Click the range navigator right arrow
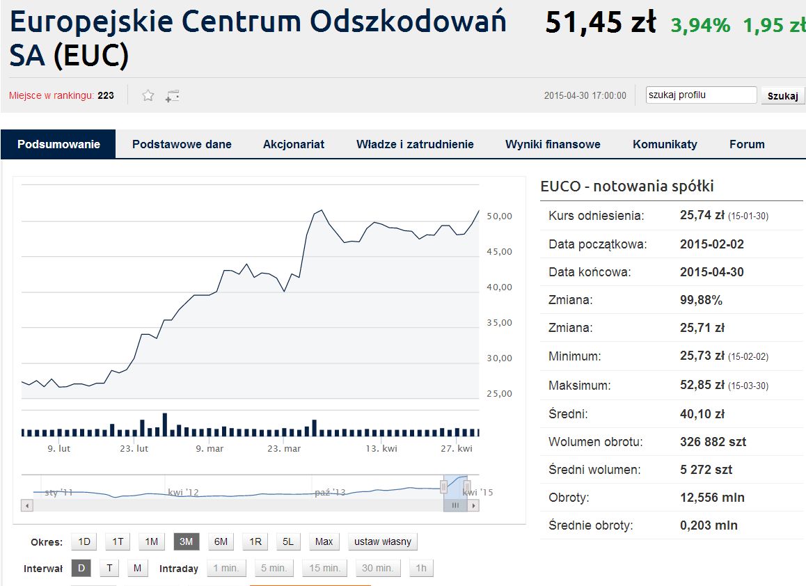The image size is (806, 586). tap(473, 506)
